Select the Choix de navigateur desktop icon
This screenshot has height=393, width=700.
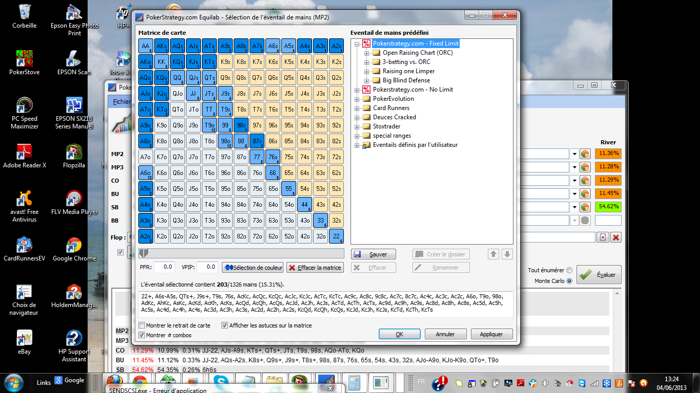tap(24, 299)
